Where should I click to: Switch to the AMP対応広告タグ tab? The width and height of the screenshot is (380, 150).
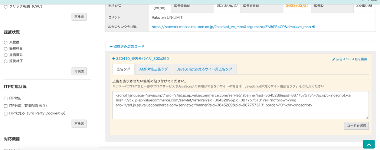click(153, 69)
